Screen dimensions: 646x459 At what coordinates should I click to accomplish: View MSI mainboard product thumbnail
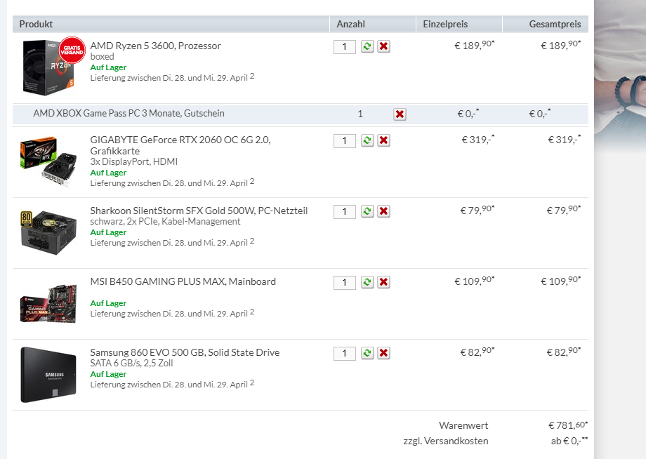[48, 303]
